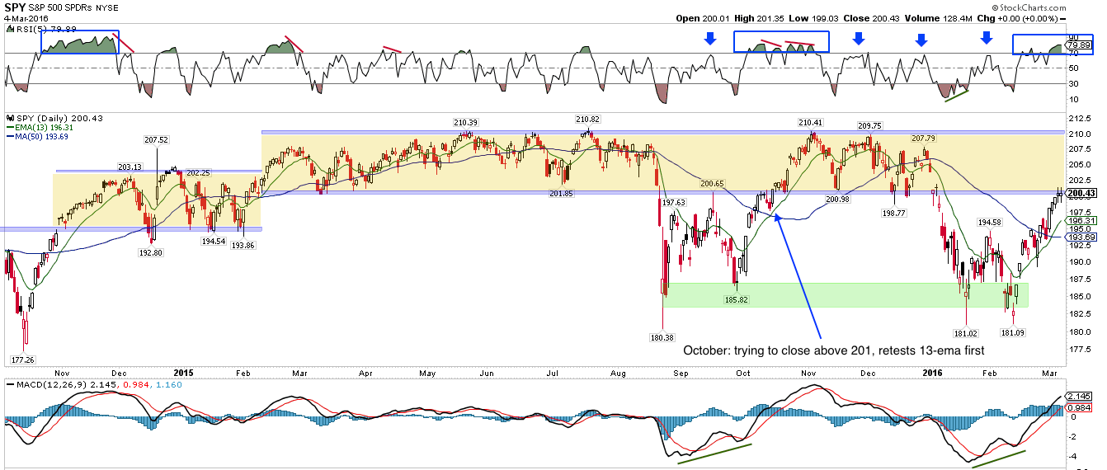Viewport: 1107px width, 470px height.
Task: Click the 180.38 August low label
Action: (663, 337)
